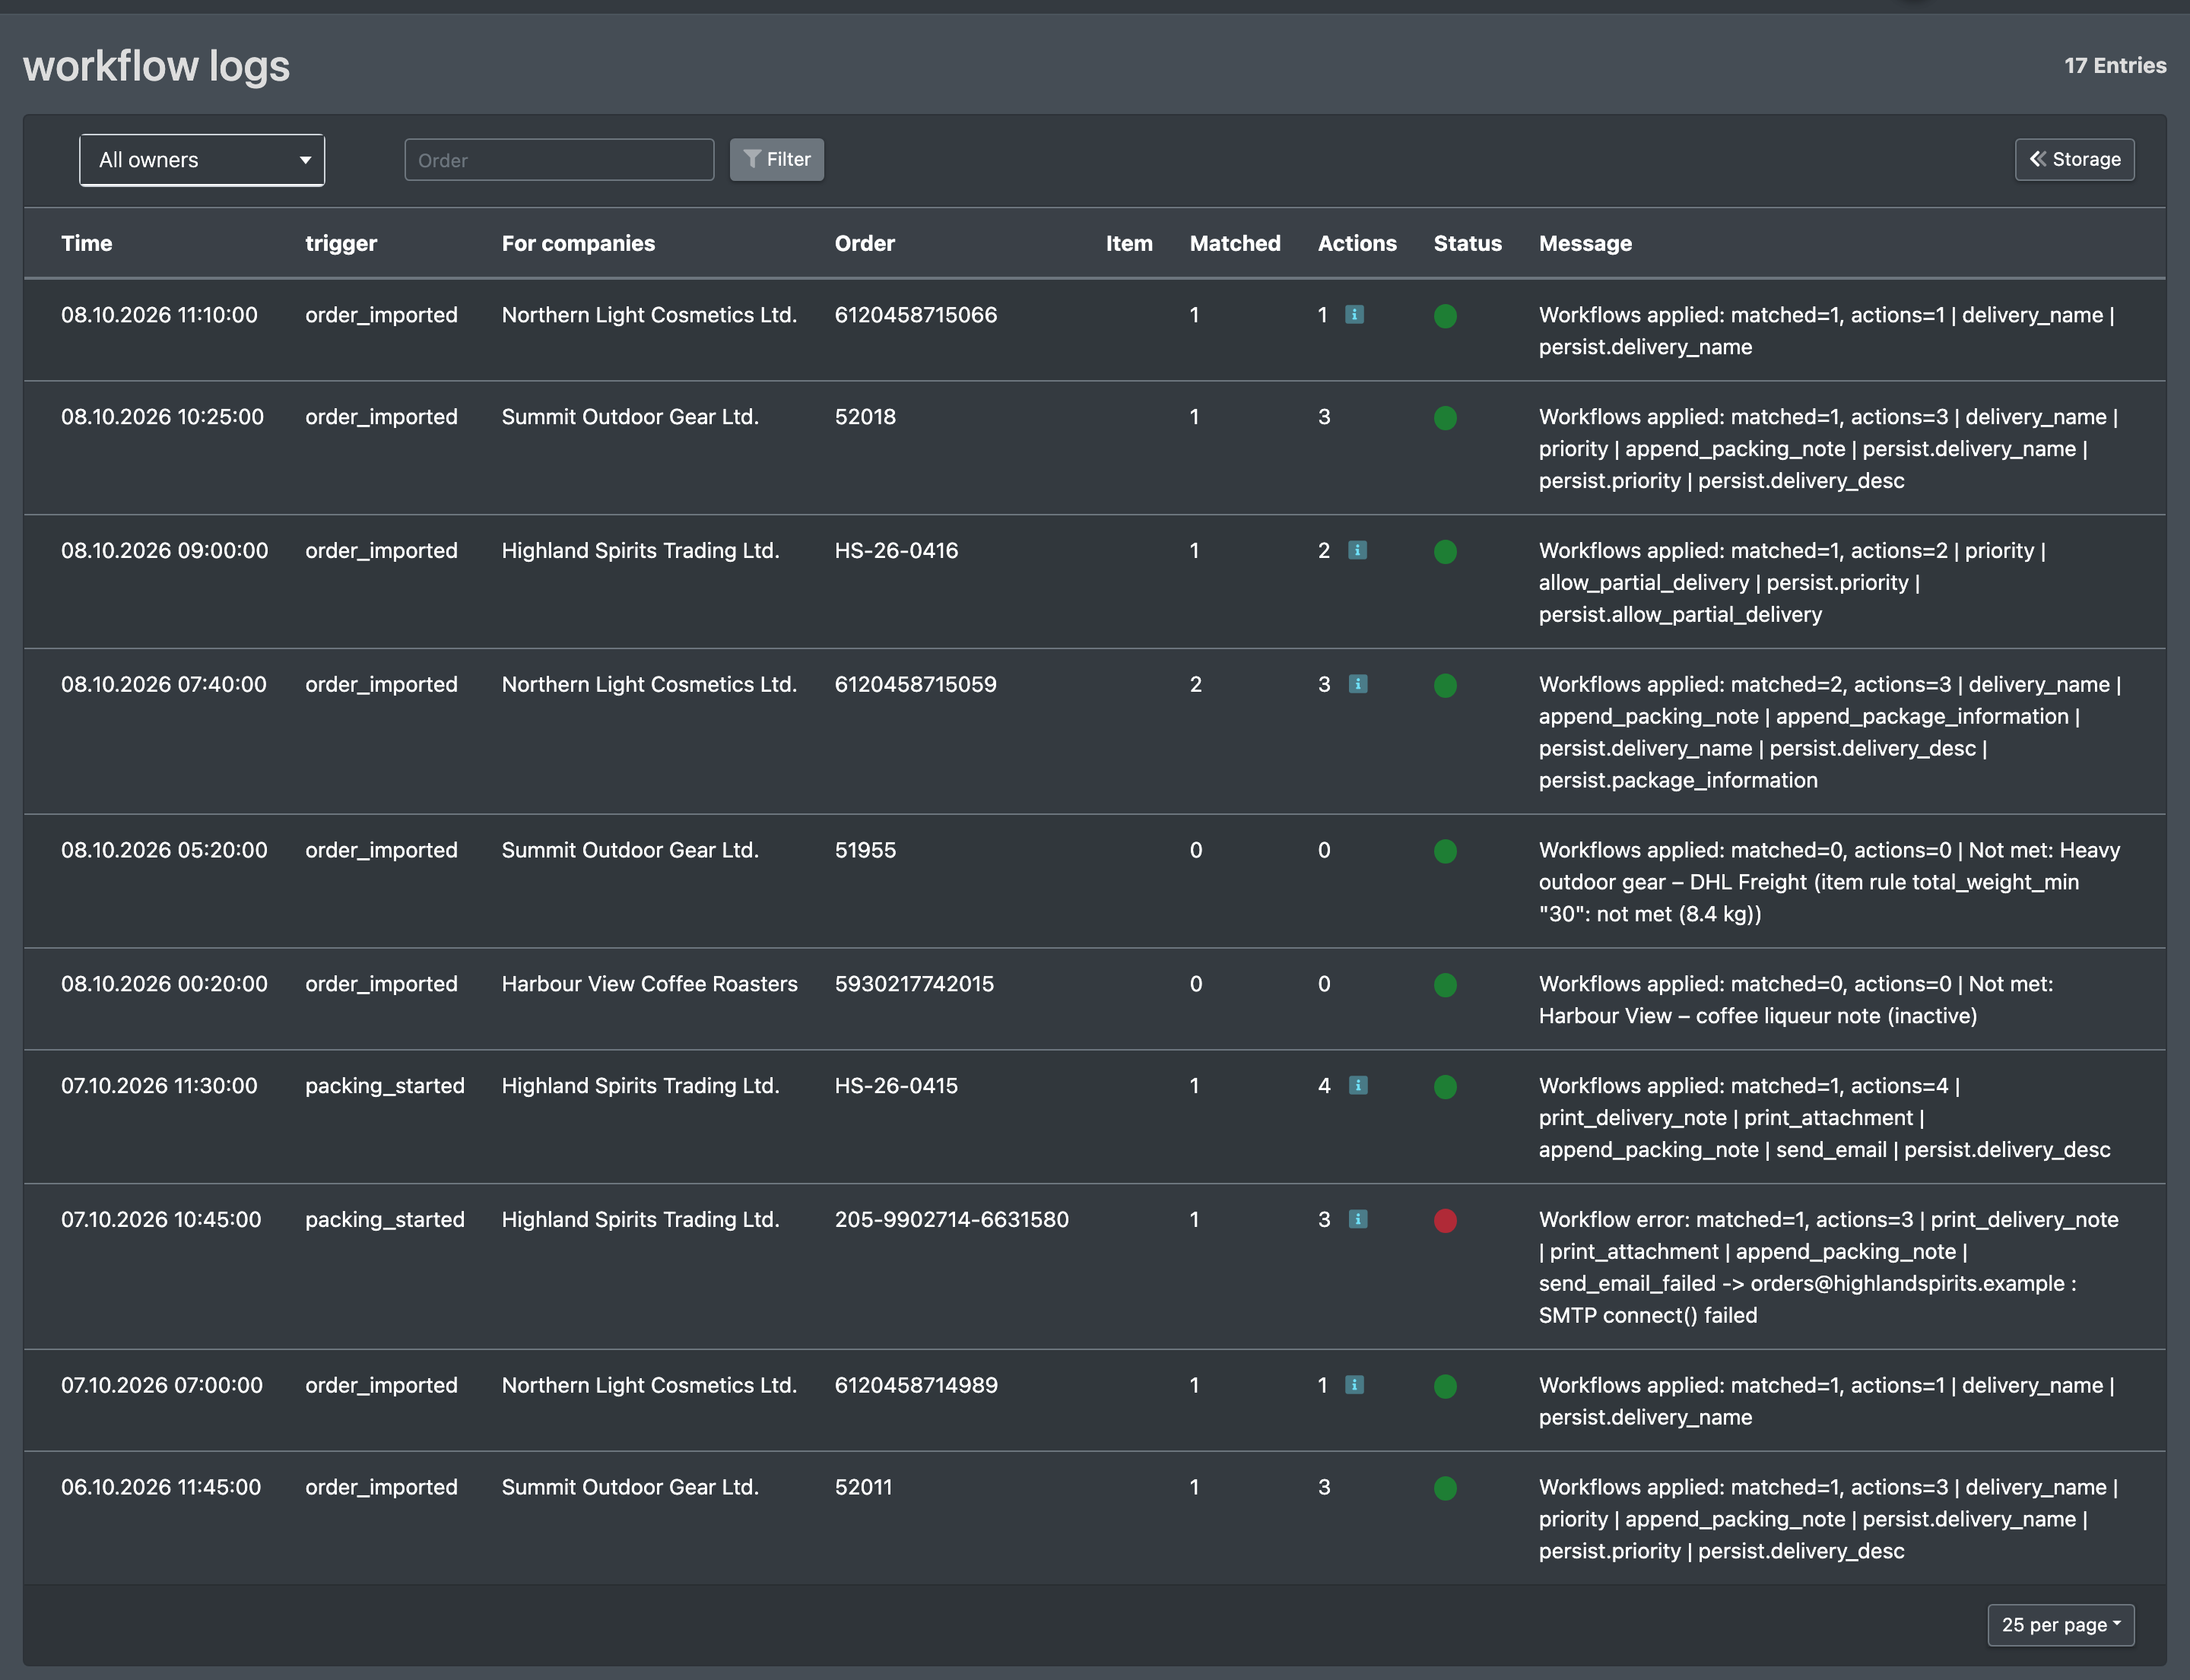Select order number HS-26-0415
The image size is (2190, 1680).
[897, 1085]
